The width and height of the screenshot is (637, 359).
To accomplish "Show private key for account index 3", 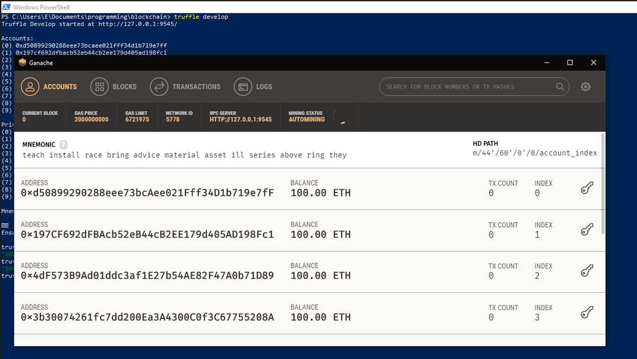I will [x=587, y=312].
